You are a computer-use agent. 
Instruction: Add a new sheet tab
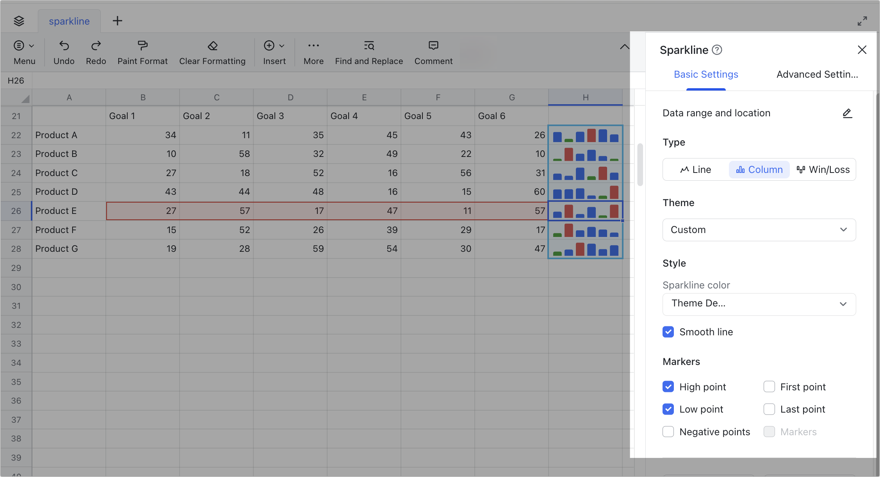117,21
